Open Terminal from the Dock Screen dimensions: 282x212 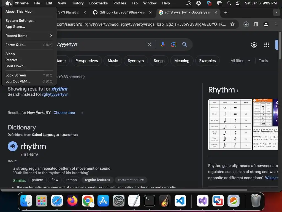click(150, 200)
